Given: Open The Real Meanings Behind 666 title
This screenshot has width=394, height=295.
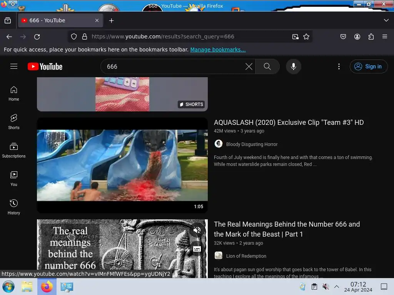Looking at the screenshot, I should pyautogui.click(x=287, y=229).
